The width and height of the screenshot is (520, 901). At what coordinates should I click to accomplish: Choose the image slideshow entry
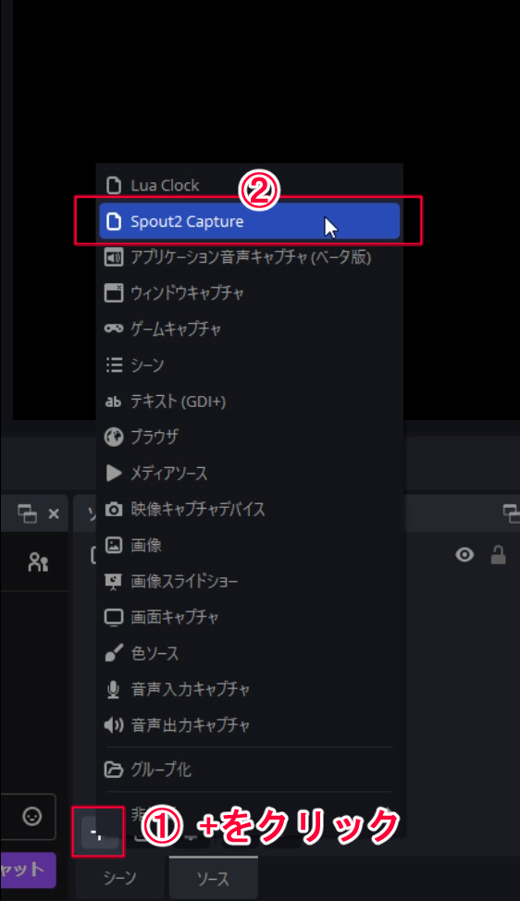(250, 581)
